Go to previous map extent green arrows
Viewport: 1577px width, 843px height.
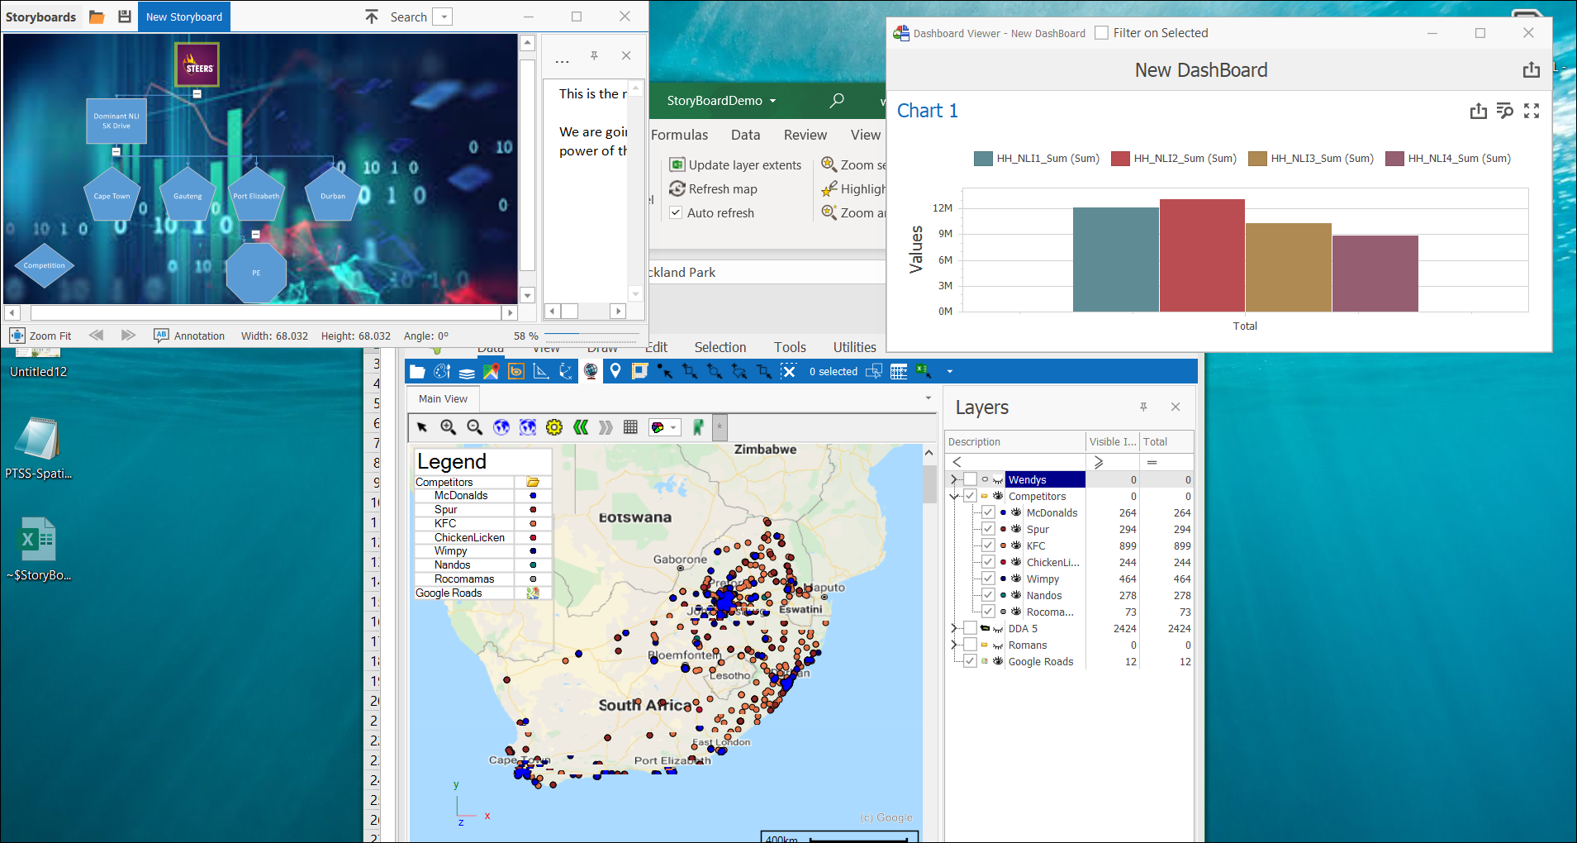coord(581,427)
